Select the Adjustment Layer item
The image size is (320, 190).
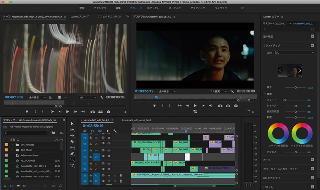click(30, 155)
